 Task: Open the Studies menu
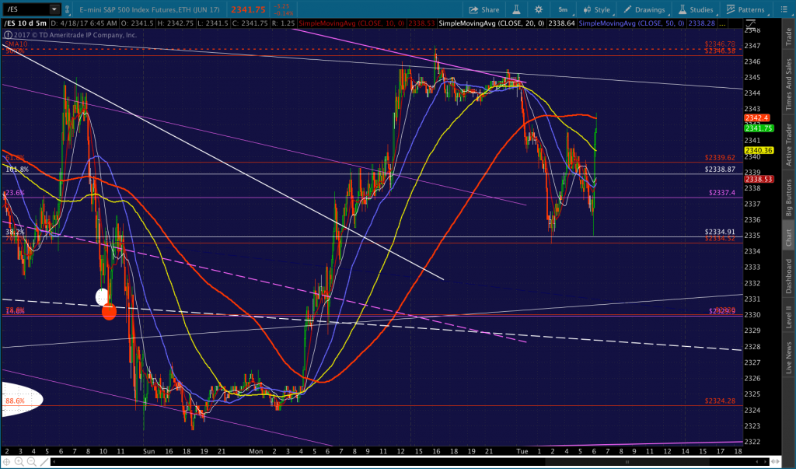tap(696, 9)
